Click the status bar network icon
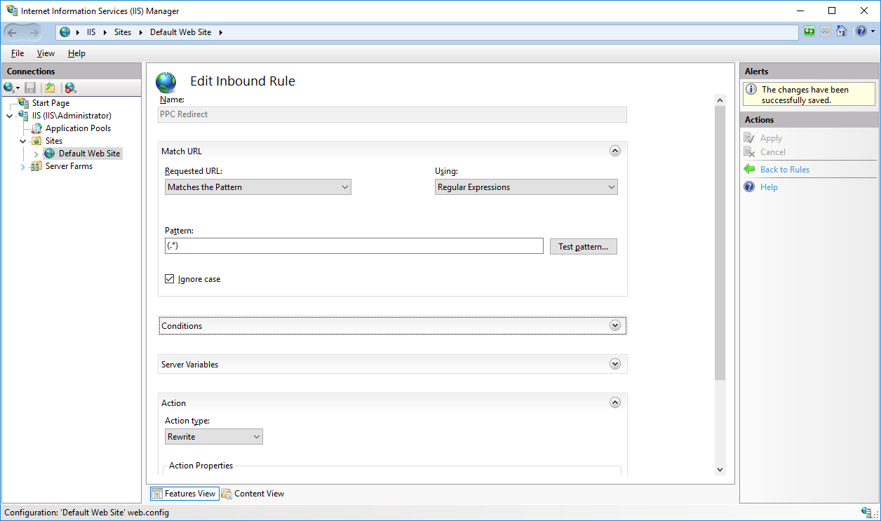This screenshot has width=881, height=521. coord(868,513)
